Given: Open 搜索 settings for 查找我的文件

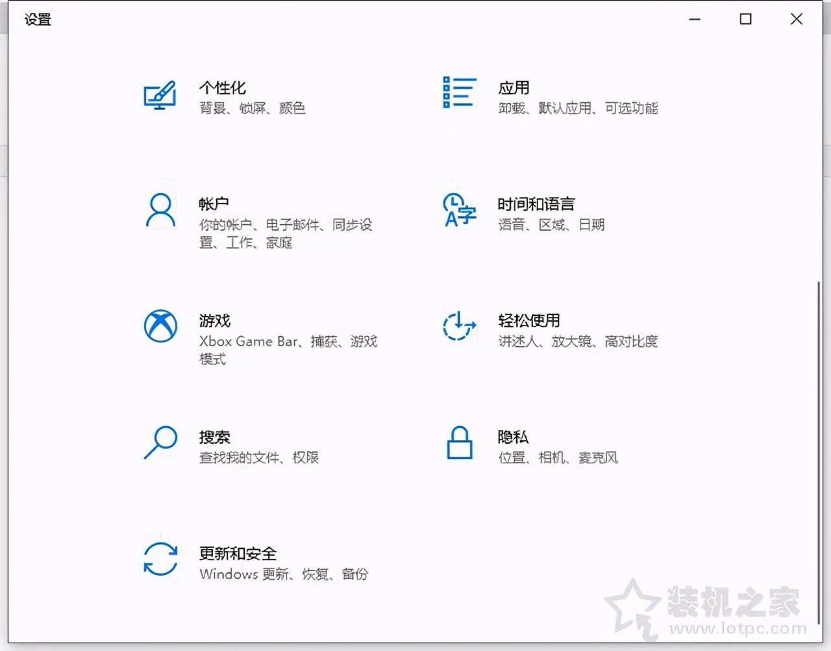Looking at the screenshot, I should [x=215, y=437].
